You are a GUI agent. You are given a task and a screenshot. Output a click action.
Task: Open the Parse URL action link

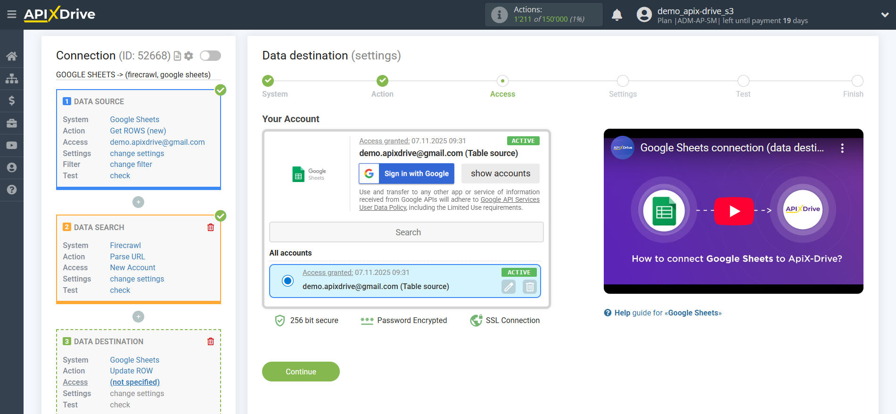(128, 257)
